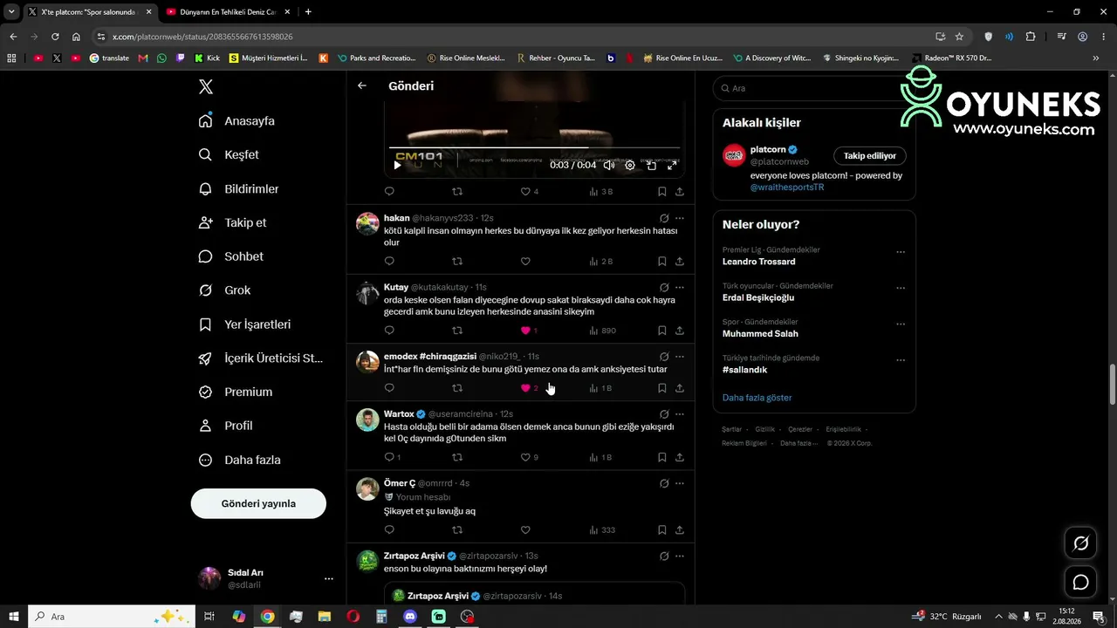
Task: Switch to the YouTube browser tab
Action: [227, 12]
